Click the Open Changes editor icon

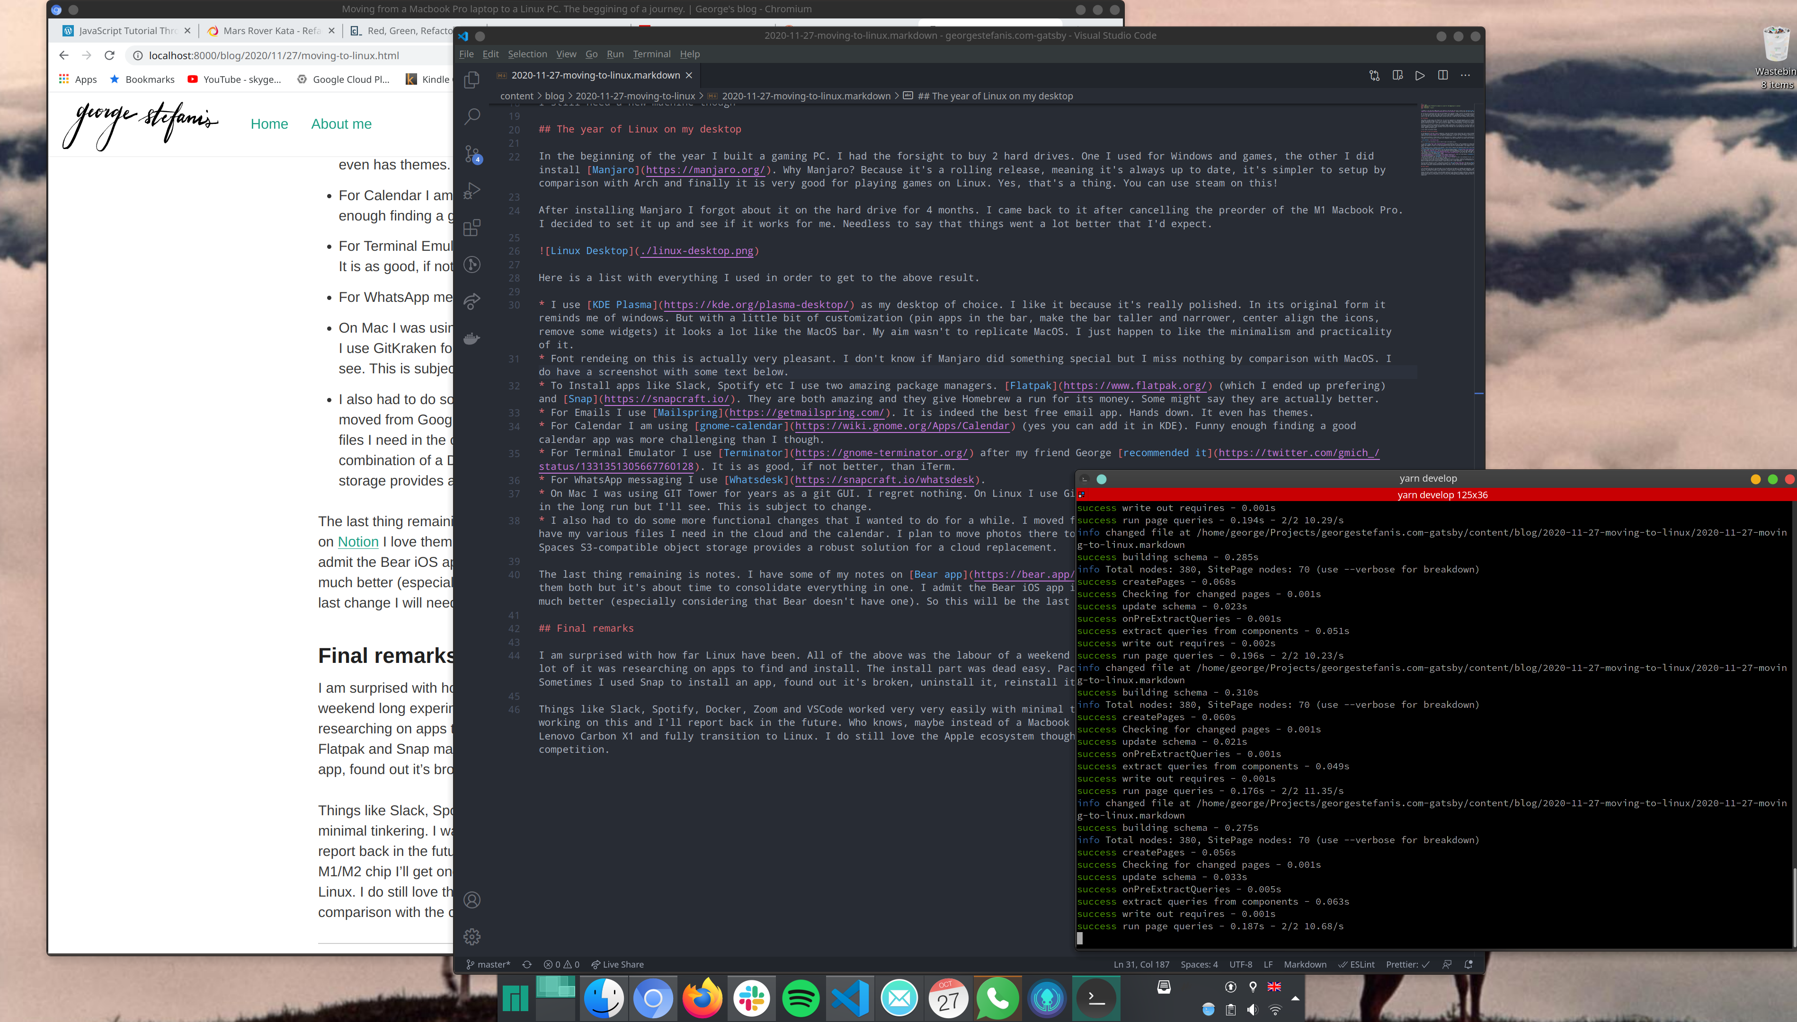(1374, 75)
